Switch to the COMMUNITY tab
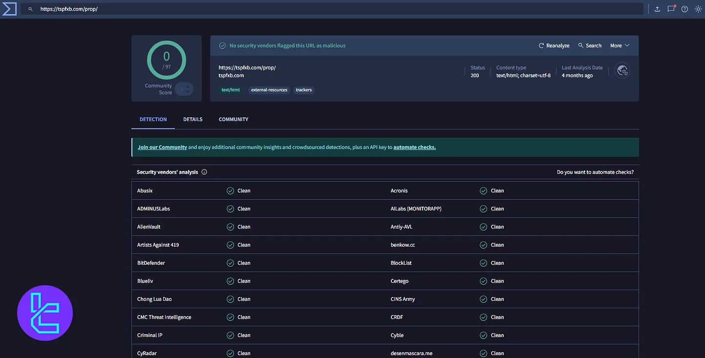705x358 pixels. [233, 119]
